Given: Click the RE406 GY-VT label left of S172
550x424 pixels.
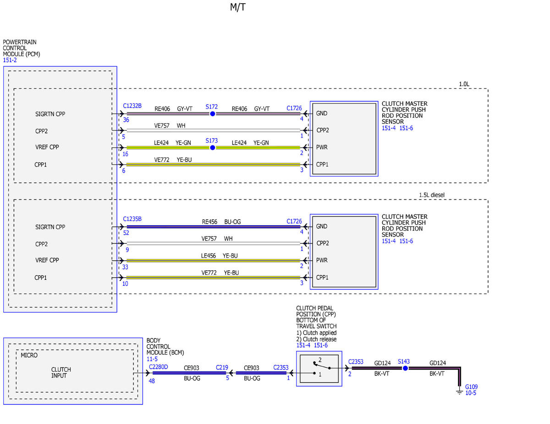Looking at the screenshot, I should point(173,109).
